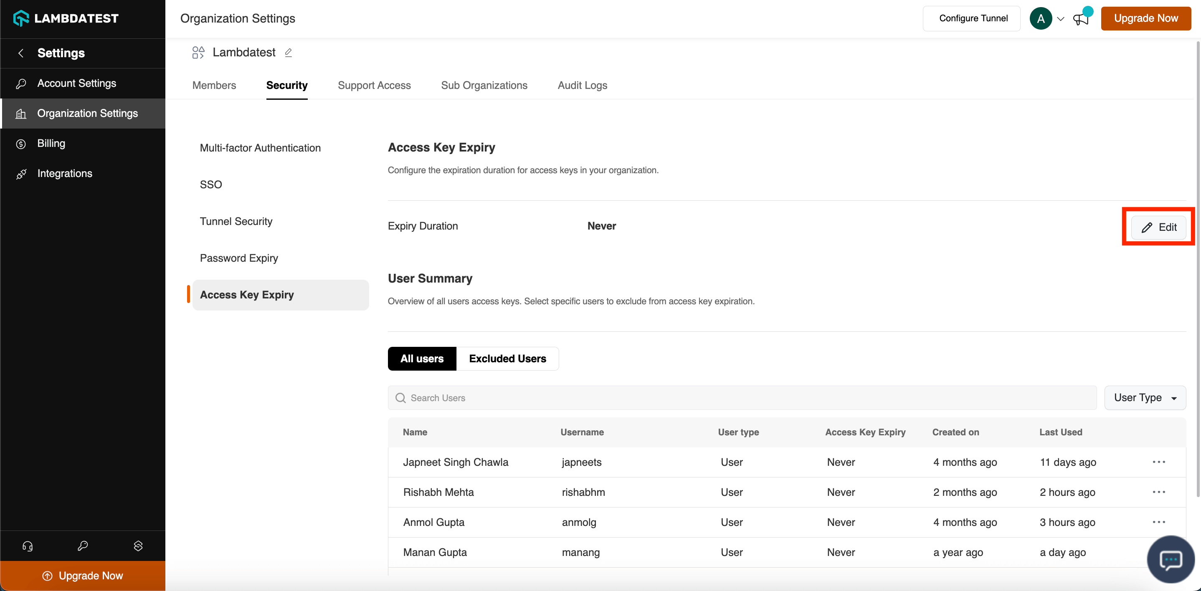Viewport: 1201px width, 591px height.
Task: Expand the User Type dropdown
Action: (x=1145, y=398)
